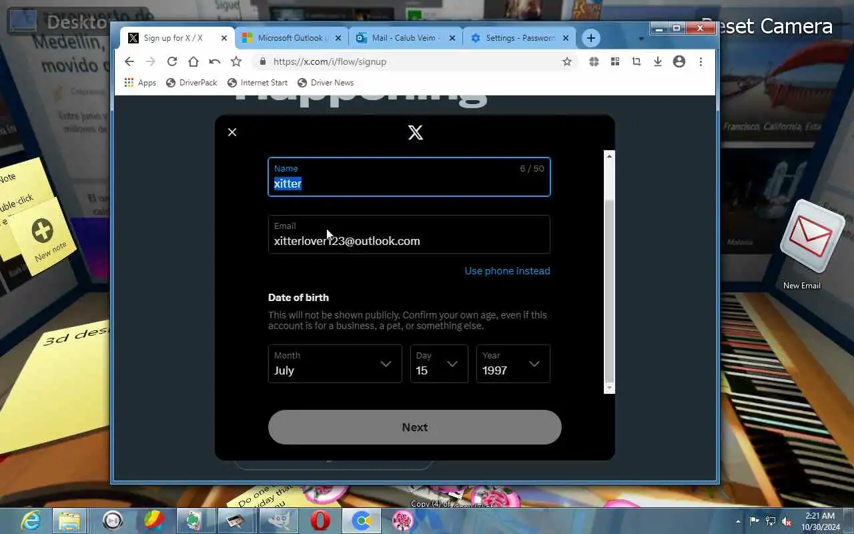Click the browser forward arrow
854x534 pixels.
pyautogui.click(x=151, y=61)
